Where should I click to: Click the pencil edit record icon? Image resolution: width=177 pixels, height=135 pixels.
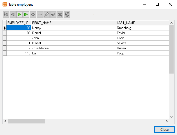pos(47,14)
